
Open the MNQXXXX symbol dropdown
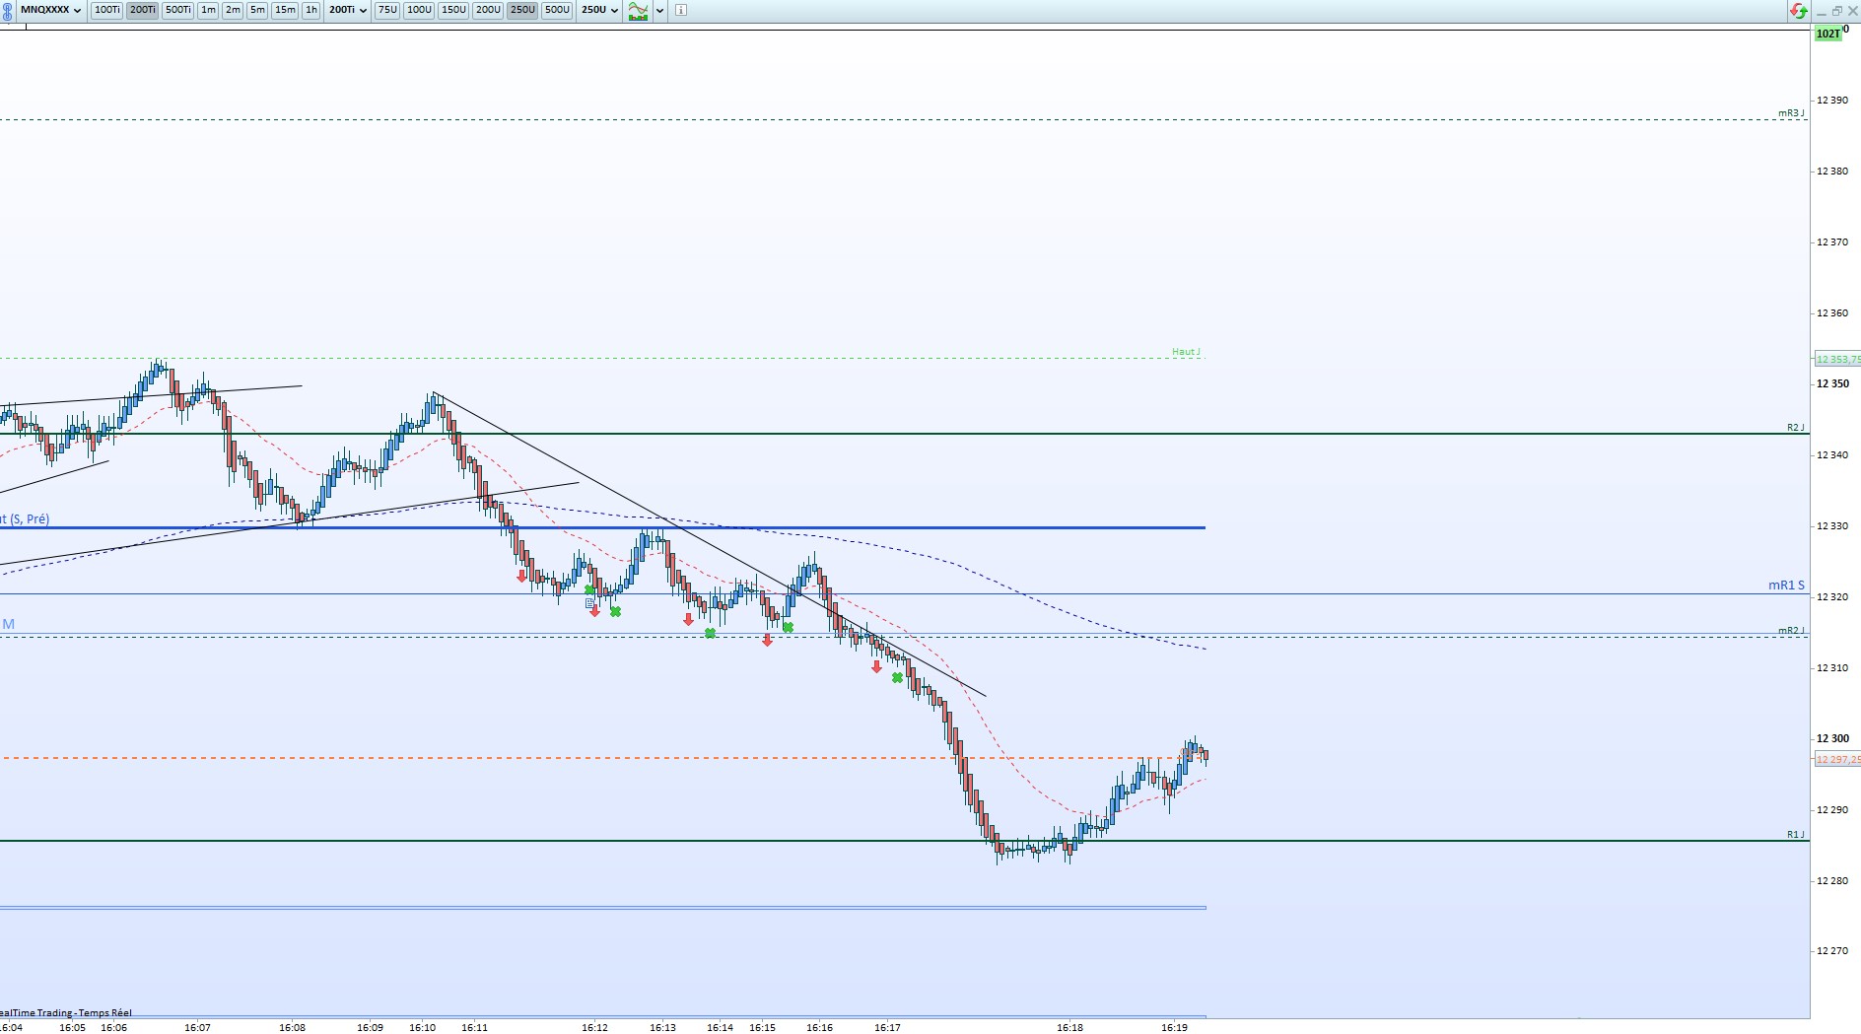50,10
